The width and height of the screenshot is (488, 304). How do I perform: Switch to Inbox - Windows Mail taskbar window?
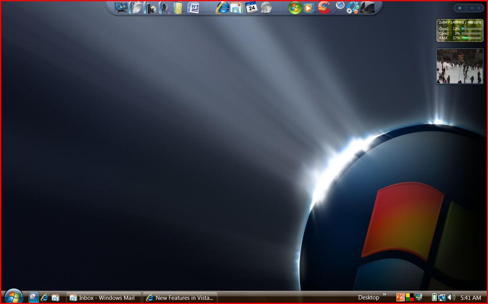pos(104,298)
